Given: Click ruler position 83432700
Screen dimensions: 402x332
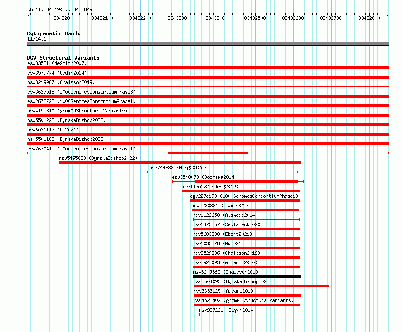Looking at the screenshot, I should pyautogui.click(x=331, y=18).
